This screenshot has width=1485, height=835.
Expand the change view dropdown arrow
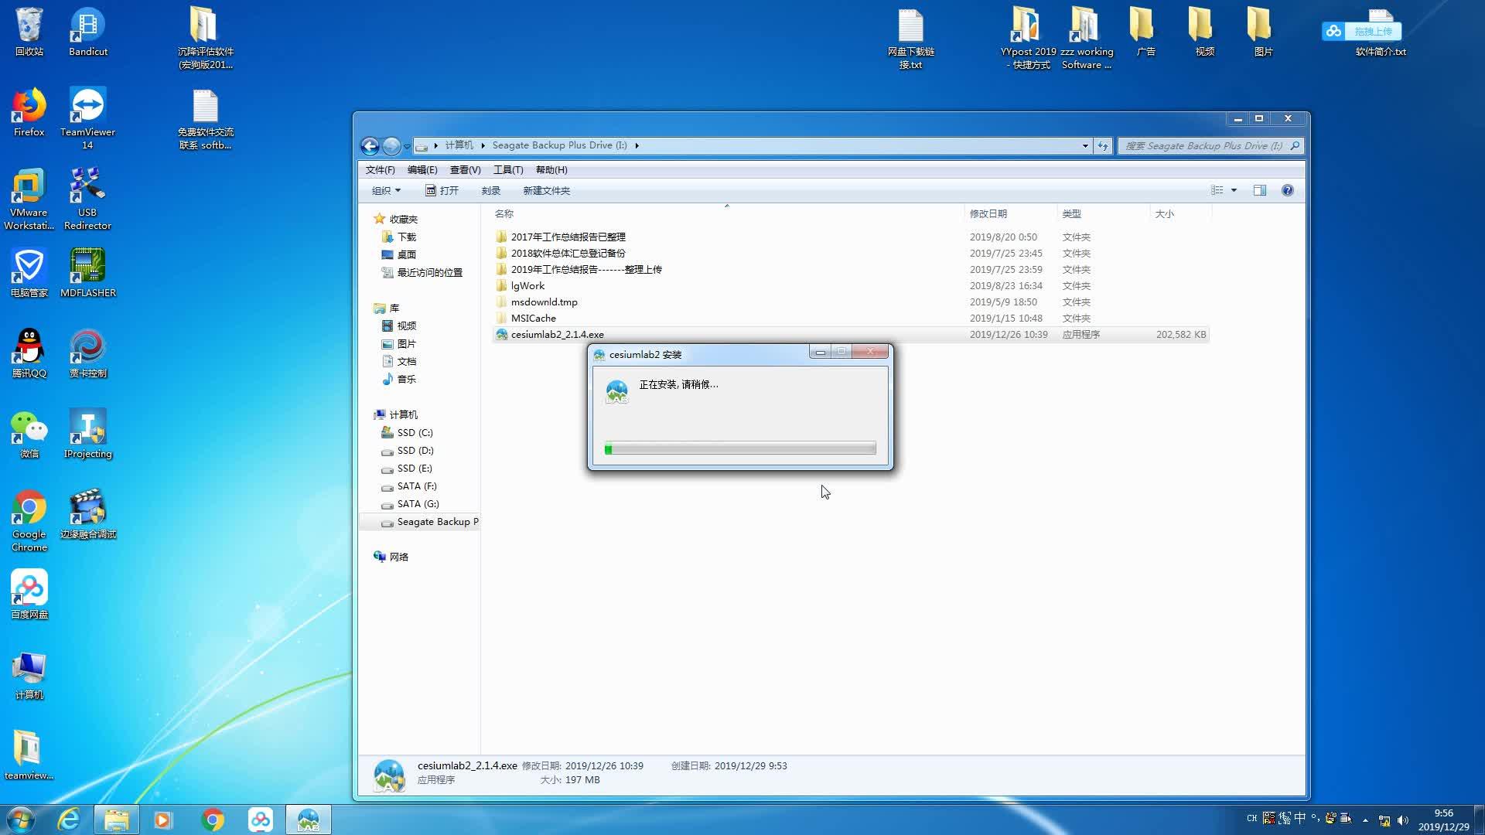tap(1234, 190)
